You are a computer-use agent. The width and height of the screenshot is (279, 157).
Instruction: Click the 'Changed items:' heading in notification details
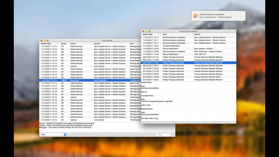coord(147,96)
